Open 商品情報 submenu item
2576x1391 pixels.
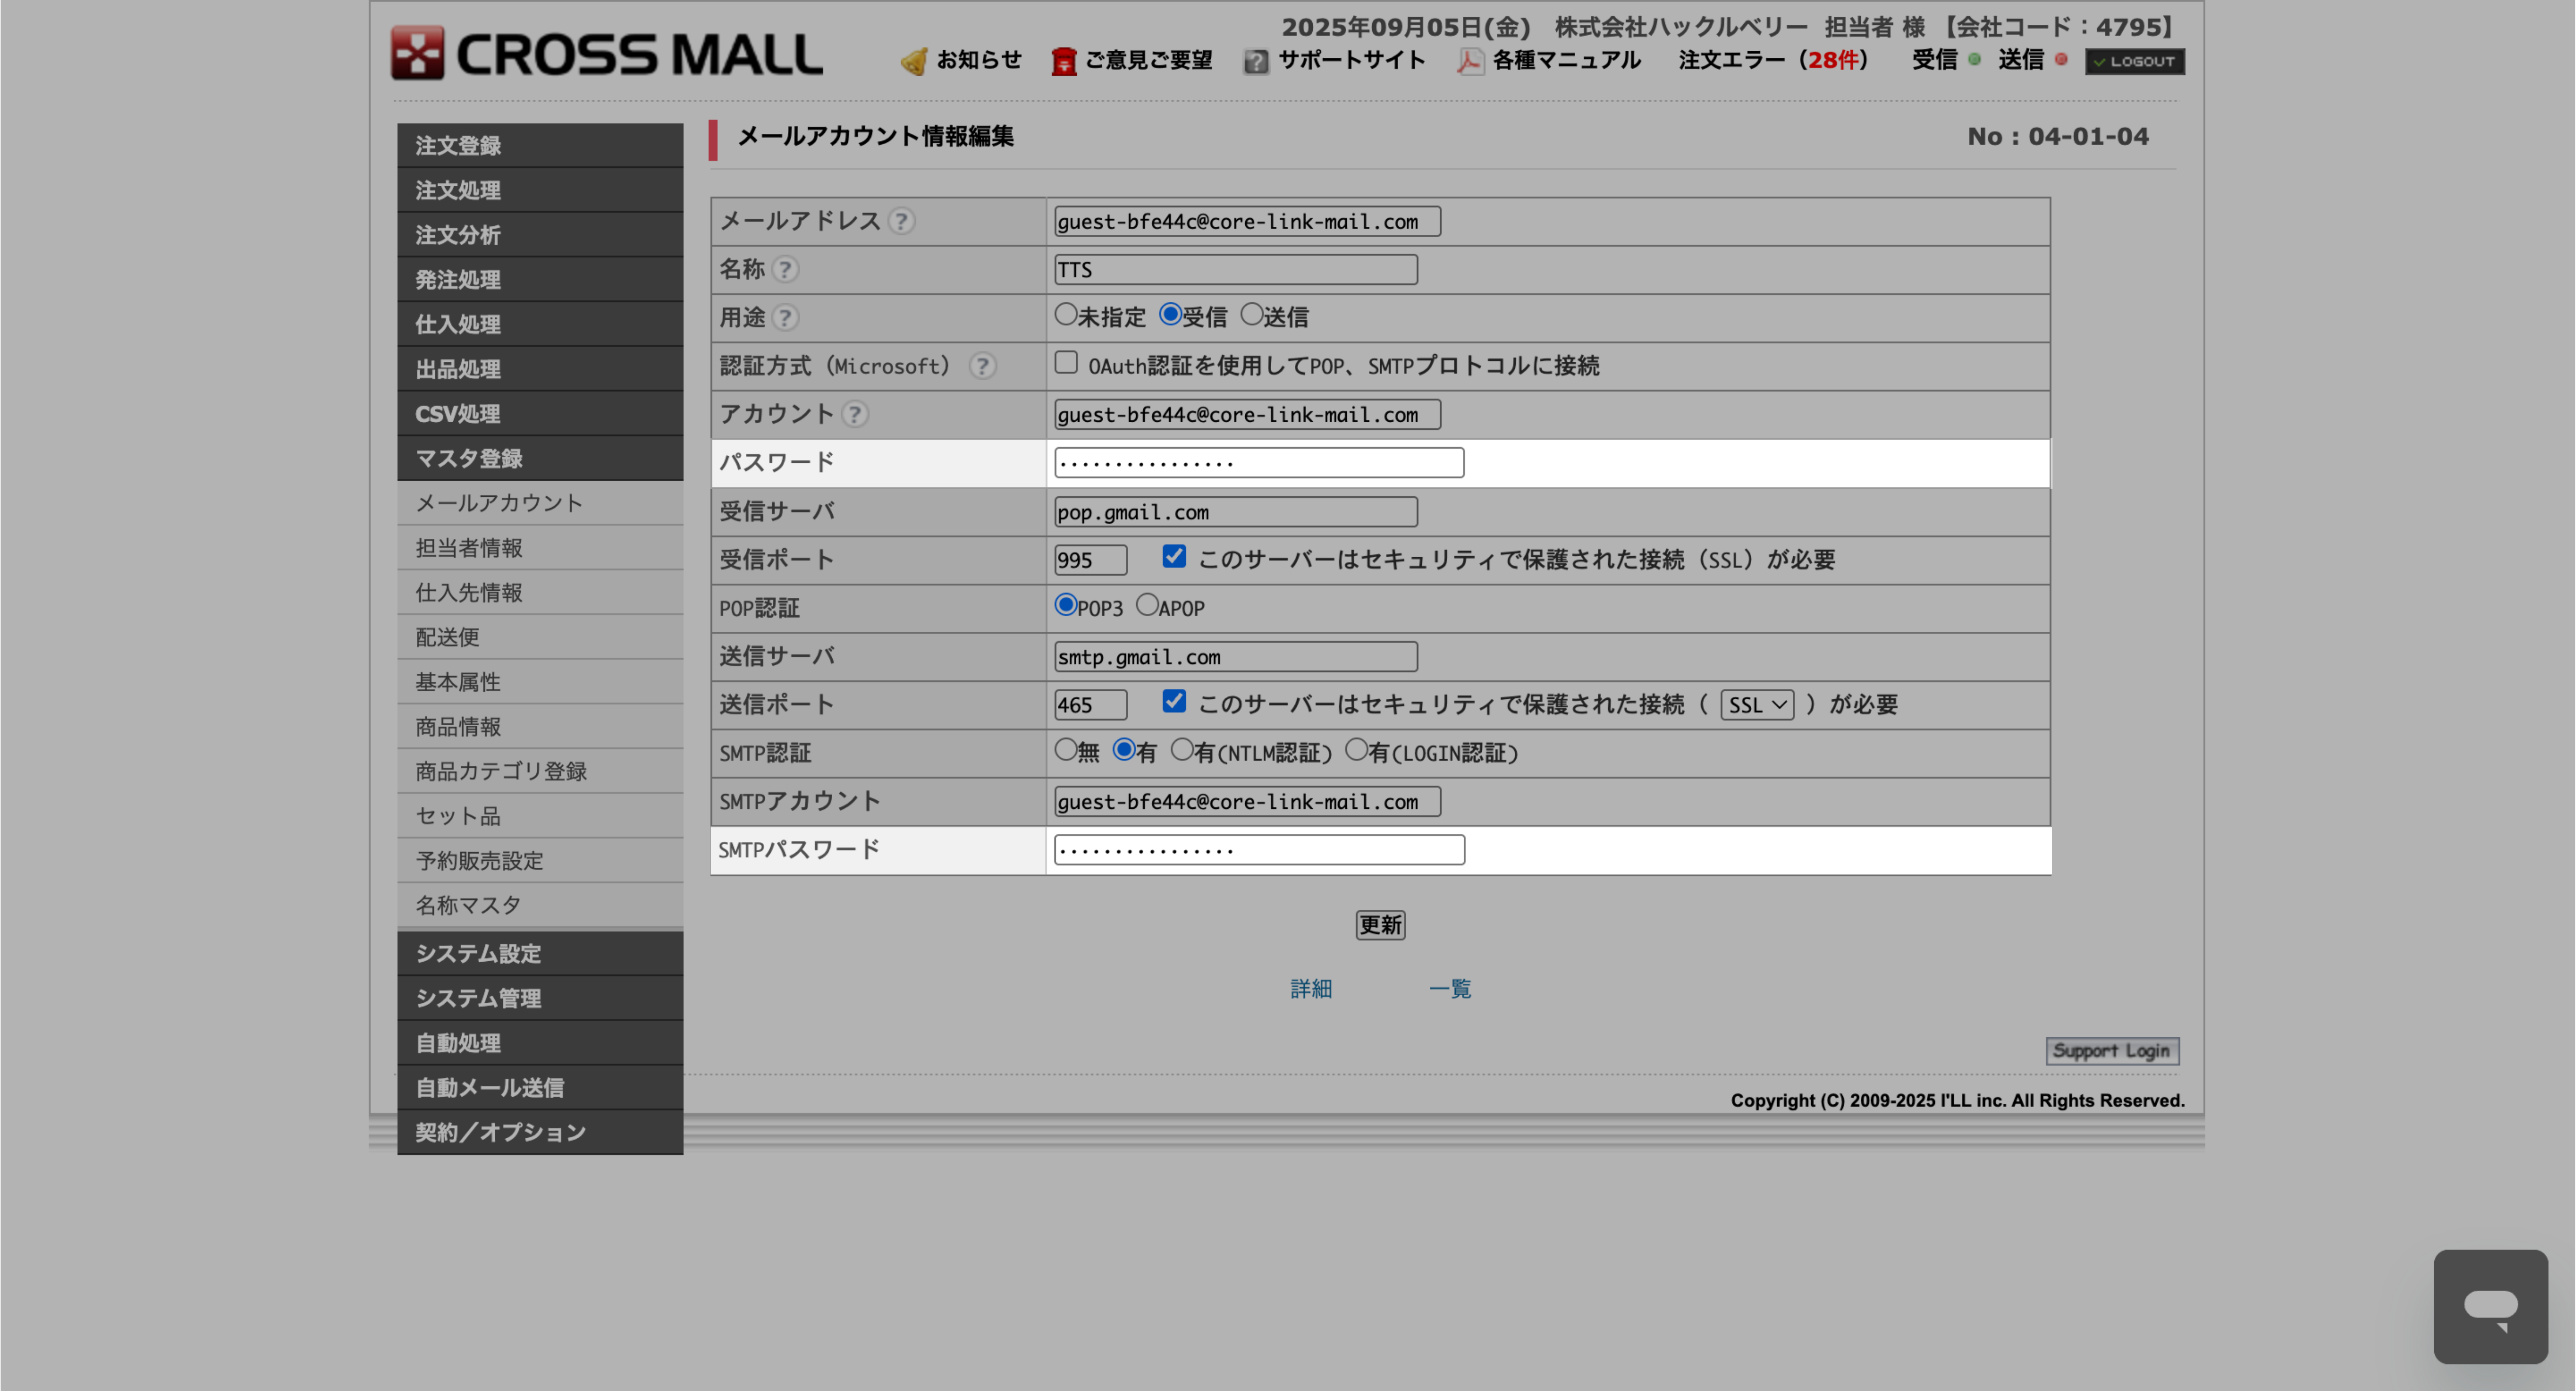540,726
